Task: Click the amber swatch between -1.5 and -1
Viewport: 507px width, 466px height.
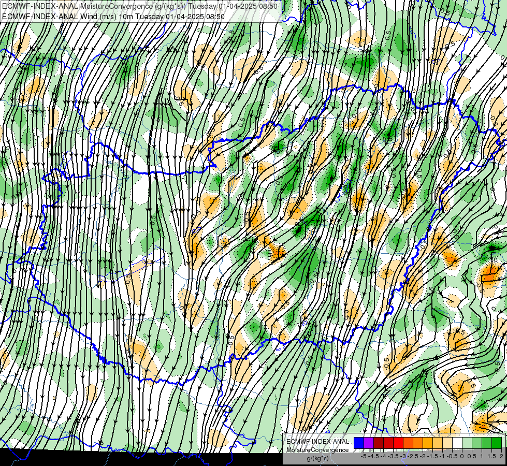Action: click(428, 443)
